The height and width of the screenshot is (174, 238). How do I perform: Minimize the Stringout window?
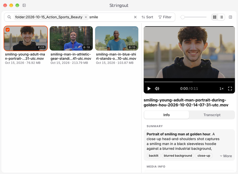11,6
